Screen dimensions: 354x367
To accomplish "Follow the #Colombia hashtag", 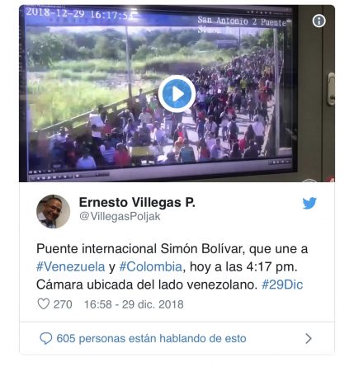I will 150,266.
